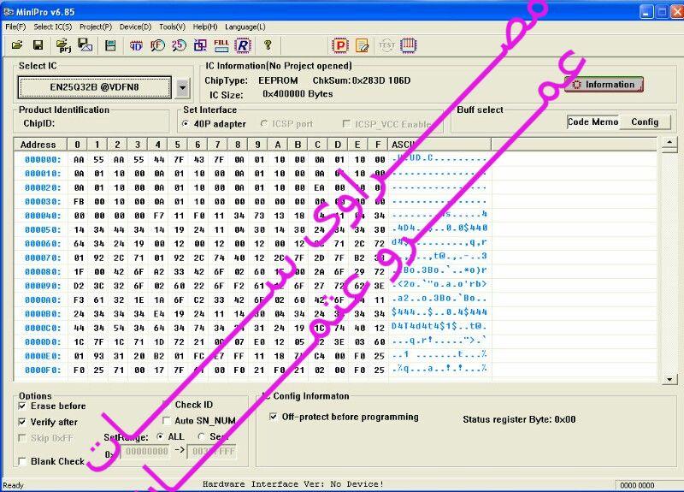Image resolution: width=684 pixels, height=492 pixels.
Task: Click the teal disk toolbar icon
Action: pos(110,45)
